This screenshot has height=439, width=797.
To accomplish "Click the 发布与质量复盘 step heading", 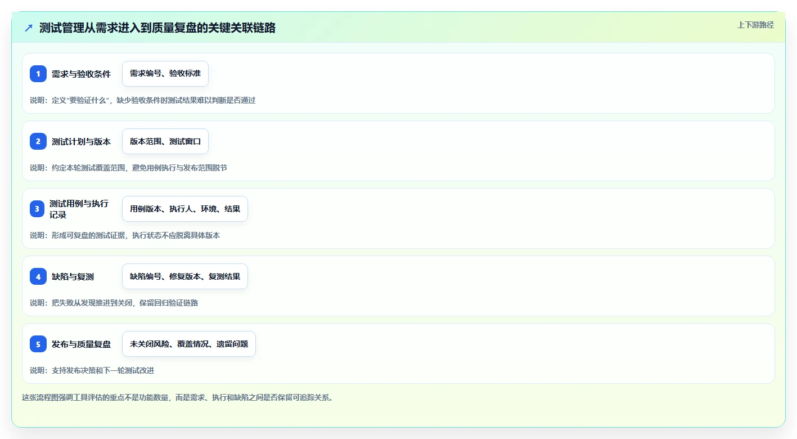I will [81, 344].
